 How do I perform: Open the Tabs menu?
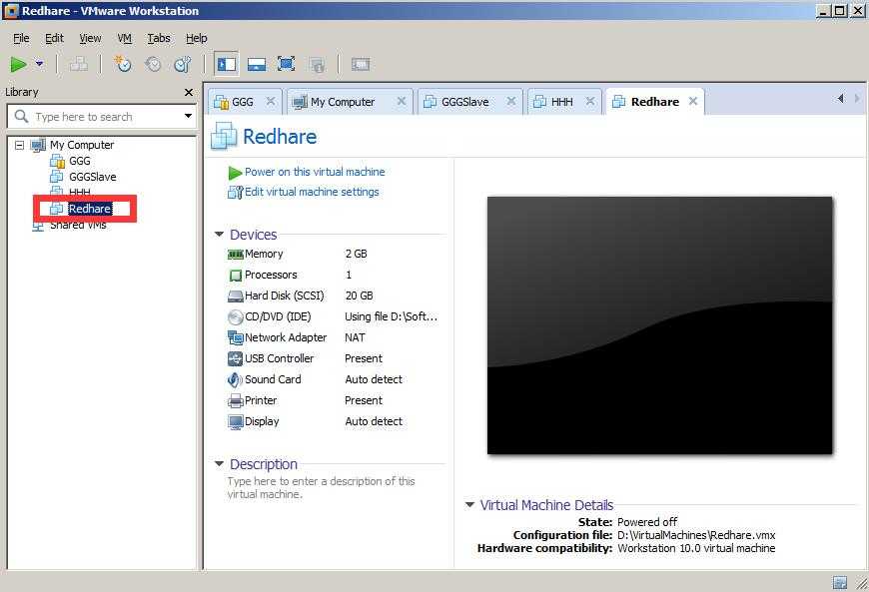tap(159, 38)
